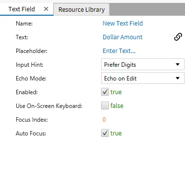Image resolution: width=185 pixels, height=185 pixels.
Task: Click the Enter Text... placeholder value
Action: click(119, 51)
